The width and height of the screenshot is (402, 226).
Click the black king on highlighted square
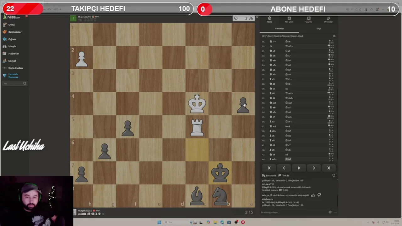coord(220,173)
